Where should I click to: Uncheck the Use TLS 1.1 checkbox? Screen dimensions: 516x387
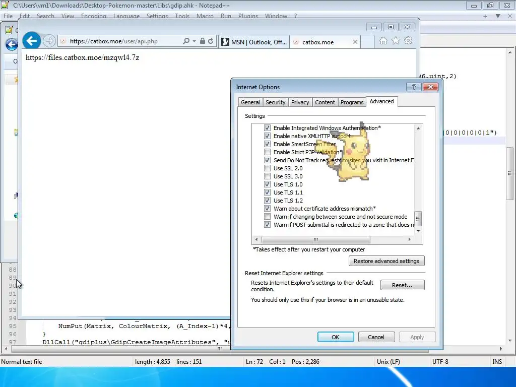pos(267,192)
